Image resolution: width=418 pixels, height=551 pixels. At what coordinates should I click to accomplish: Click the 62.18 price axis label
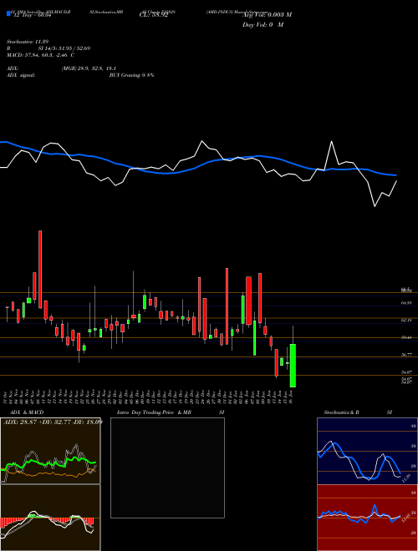407,320
